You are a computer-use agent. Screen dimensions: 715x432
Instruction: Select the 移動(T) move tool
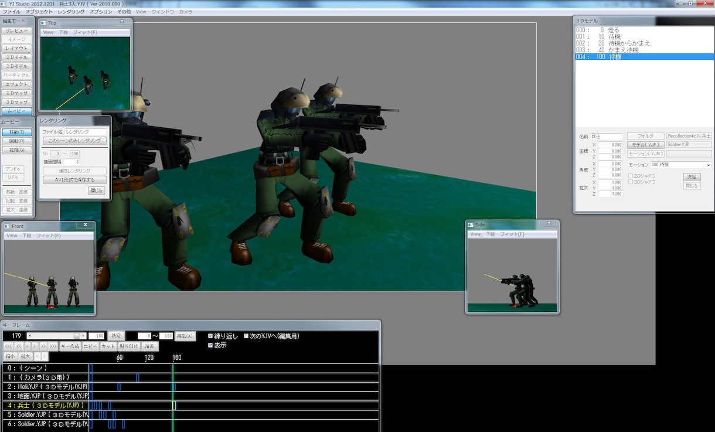(x=17, y=132)
